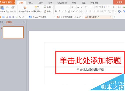Image resolution: width=125 pixels, height=91 pixels.
Task: Toggle underline formatting
Action: [63, 11]
